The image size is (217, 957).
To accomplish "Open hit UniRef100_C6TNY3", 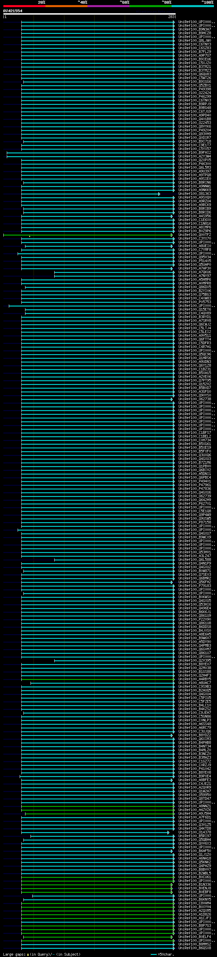I will tap(195, 44).
